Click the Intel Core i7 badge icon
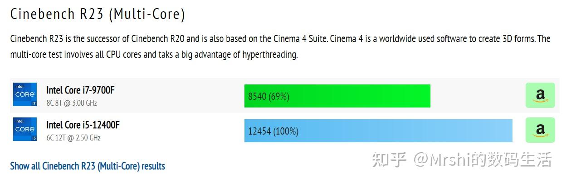This screenshot has height=182, width=566. point(25,94)
